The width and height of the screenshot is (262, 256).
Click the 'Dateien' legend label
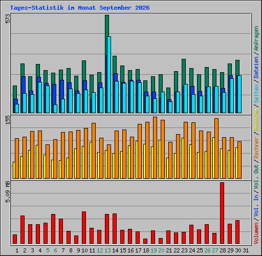click(256, 67)
